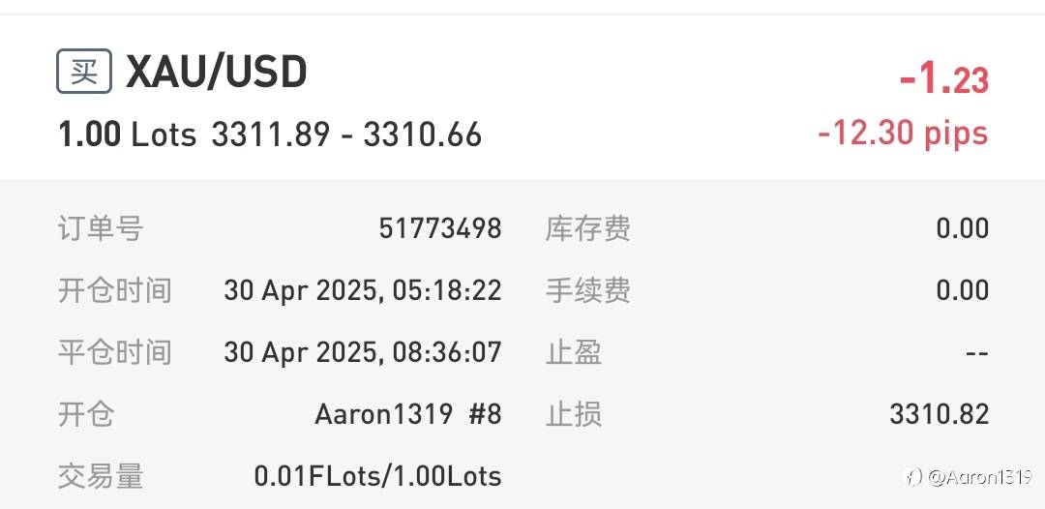
Task: Click the 止盈 take-profit value dashes
Action: point(976,352)
